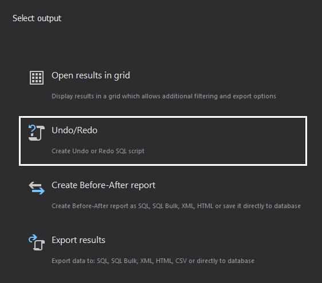
Task: Click the Export results icon
Action: 37,242
